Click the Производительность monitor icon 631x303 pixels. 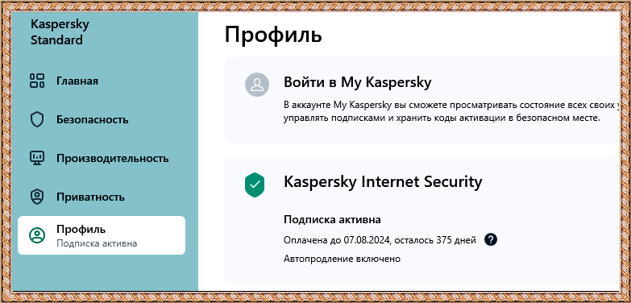click(37, 158)
